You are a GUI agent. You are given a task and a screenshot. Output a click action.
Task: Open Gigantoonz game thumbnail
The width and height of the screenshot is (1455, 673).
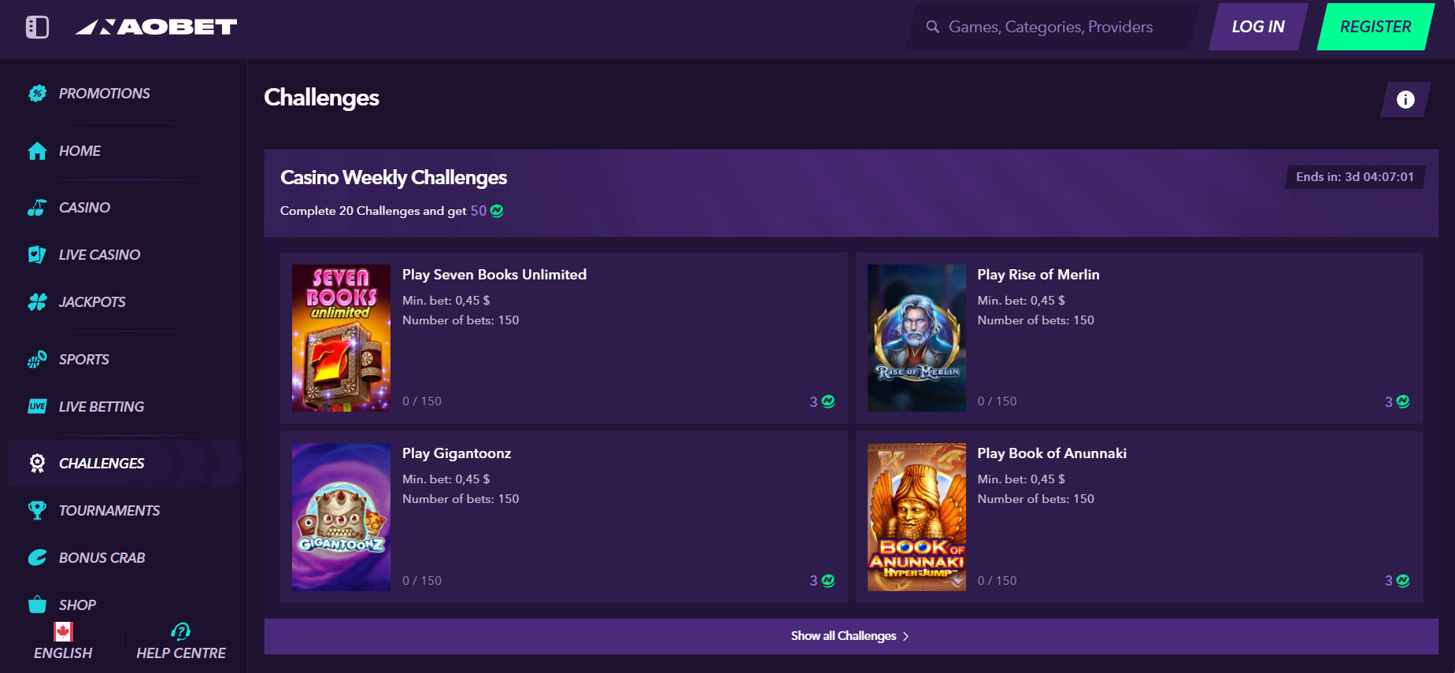pyautogui.click(x=341, y=517)
